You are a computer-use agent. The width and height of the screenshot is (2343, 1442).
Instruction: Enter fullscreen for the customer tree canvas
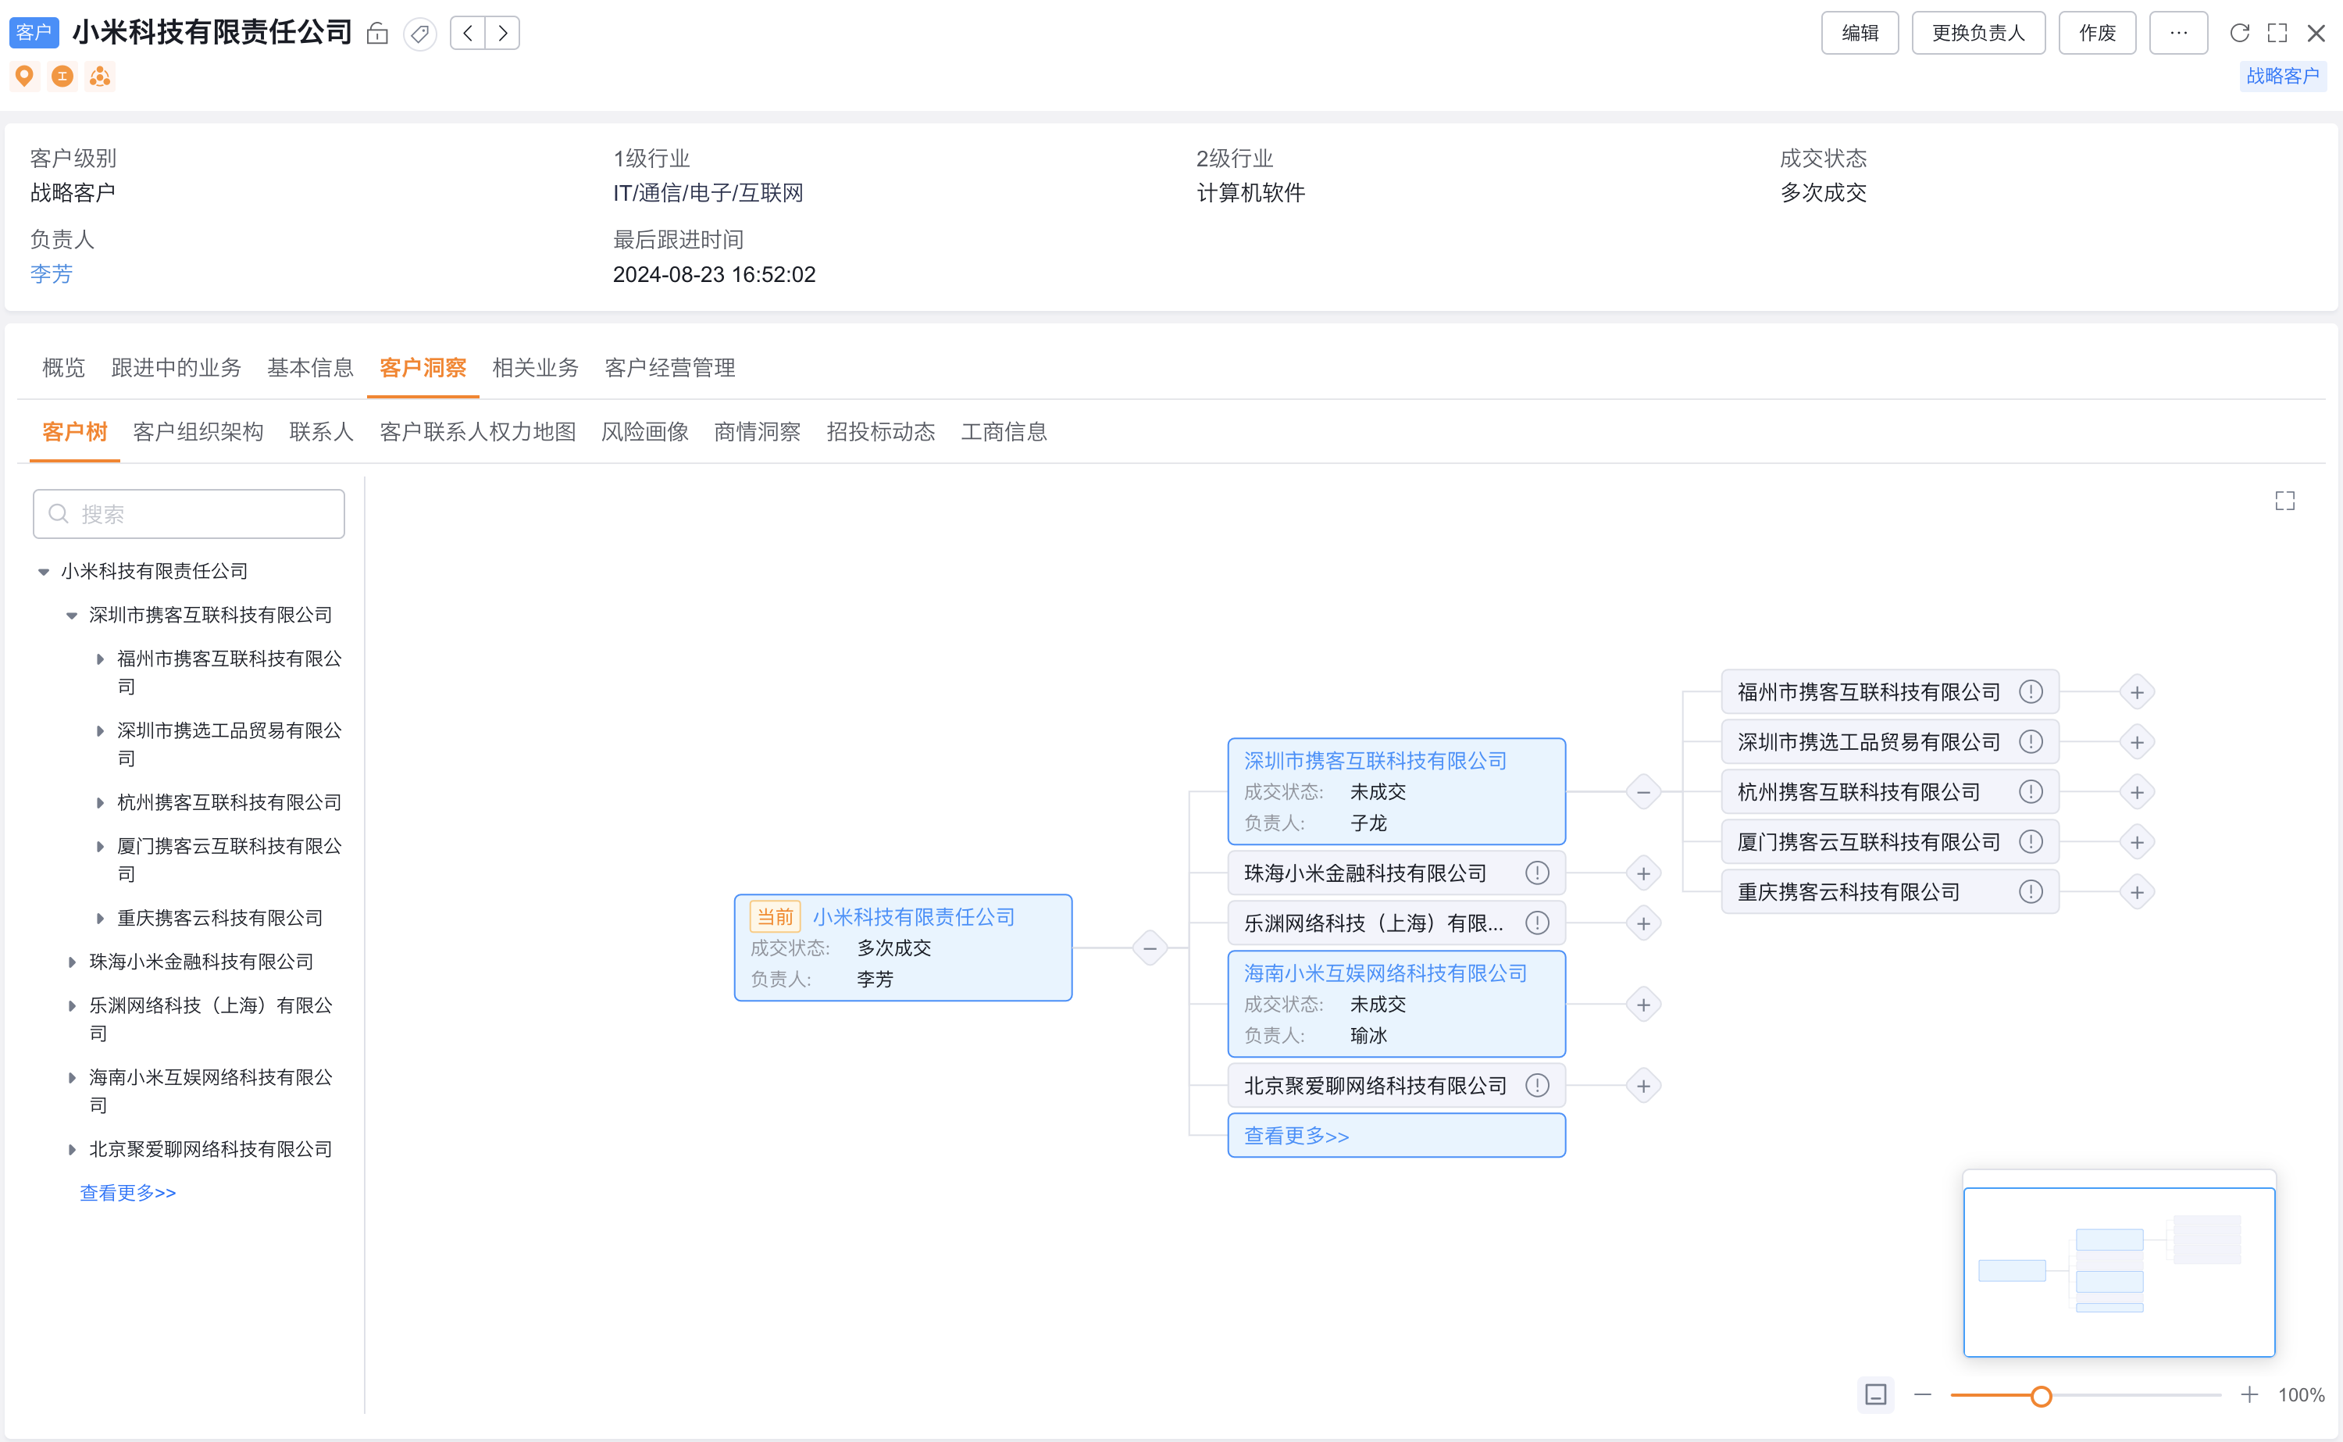[2284, 501]
